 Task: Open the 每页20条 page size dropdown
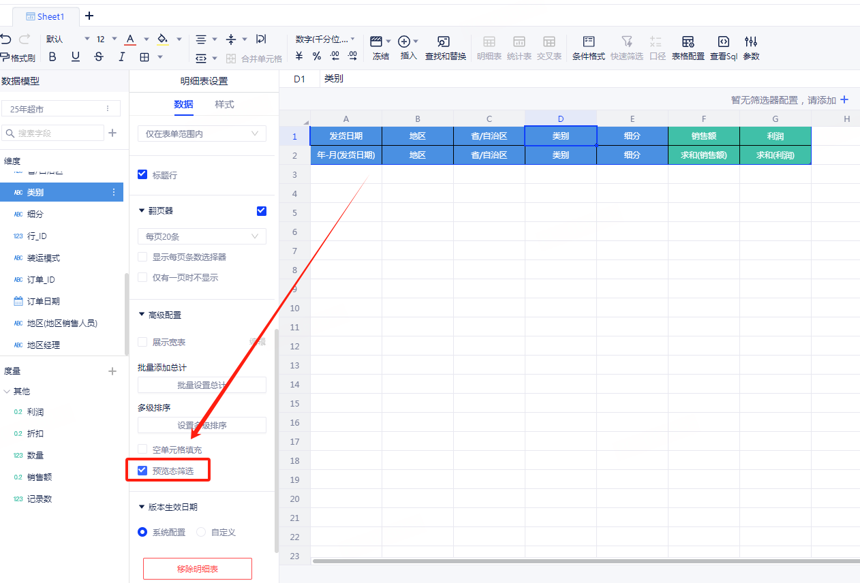pyautogui.click(x=202, y=236)
